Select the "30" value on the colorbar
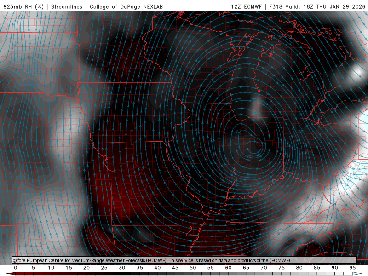368x276 pixels. click(122, 268)
